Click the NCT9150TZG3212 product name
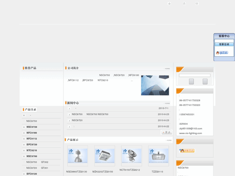The width and height of the screenshot is (235, 176). point(130,170)
